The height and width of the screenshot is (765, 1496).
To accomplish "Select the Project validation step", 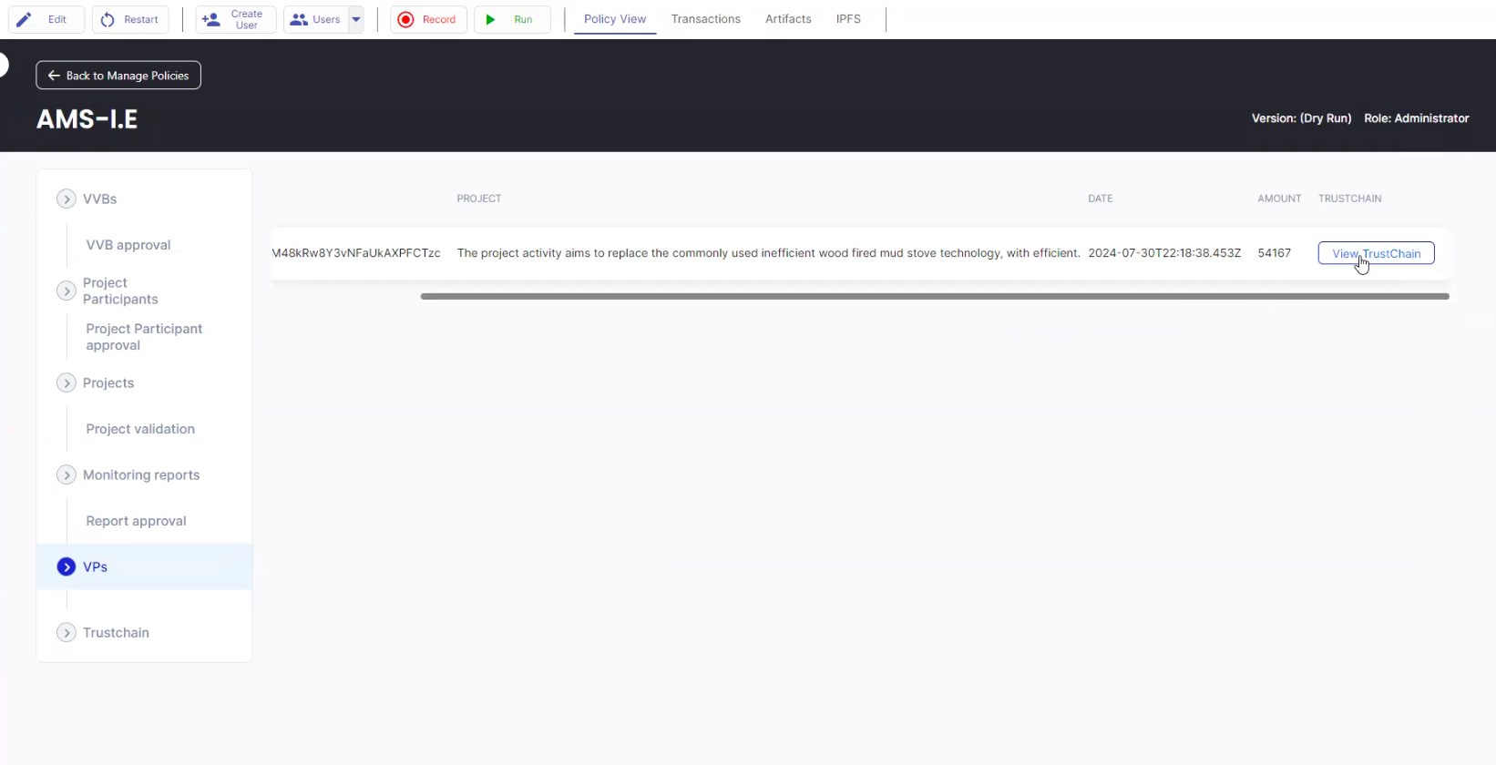I will [140, 429].
